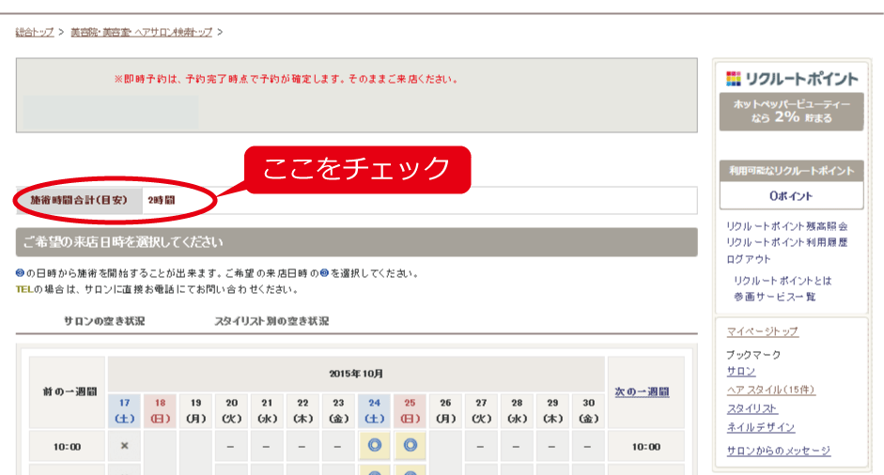Switch to スタイリスト別の空き状況 tab

point(271,321)
